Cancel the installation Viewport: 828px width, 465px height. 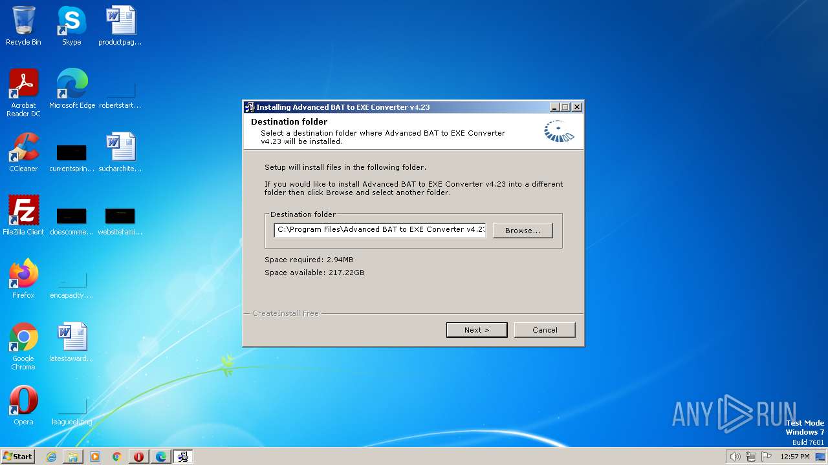click(x=545, y=330)
